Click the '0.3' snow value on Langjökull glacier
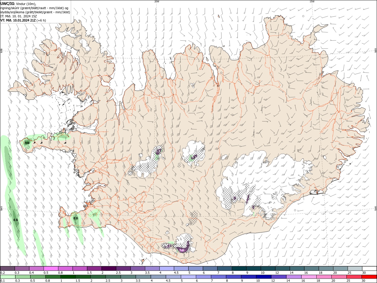The height and width of the screenshot is (283, 377). coord(158,151)
